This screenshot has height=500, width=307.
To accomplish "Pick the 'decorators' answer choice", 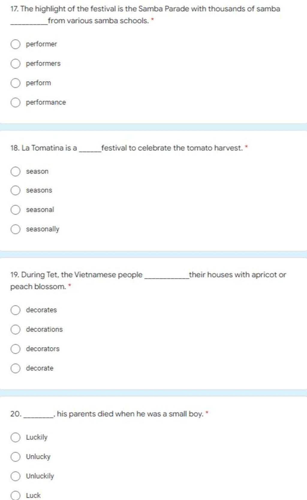I will click(16, 349).
